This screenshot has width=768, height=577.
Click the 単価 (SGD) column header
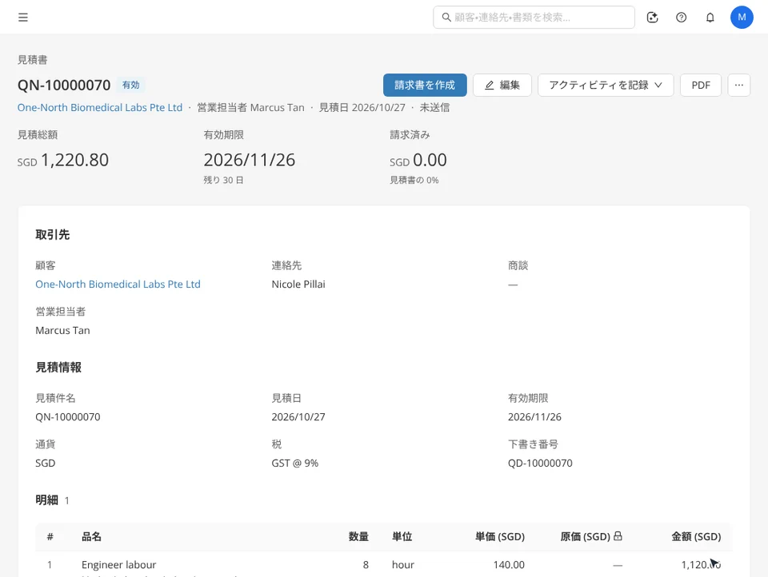pos(500,537)
